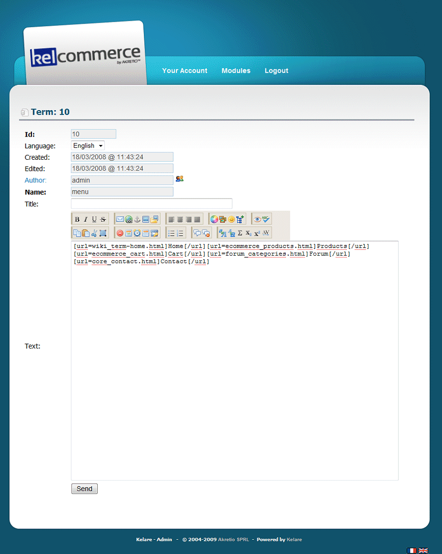Click the scissors cut icon
Image resolution: width=442 pixels, height=554 pixels.
click(94, 233)
